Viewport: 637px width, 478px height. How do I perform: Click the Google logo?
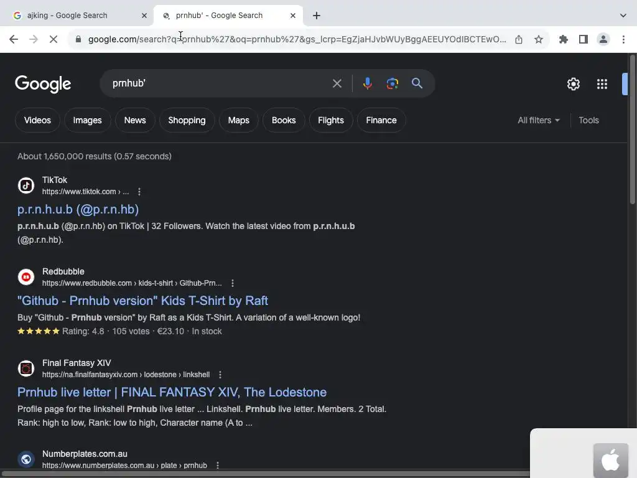43,84
